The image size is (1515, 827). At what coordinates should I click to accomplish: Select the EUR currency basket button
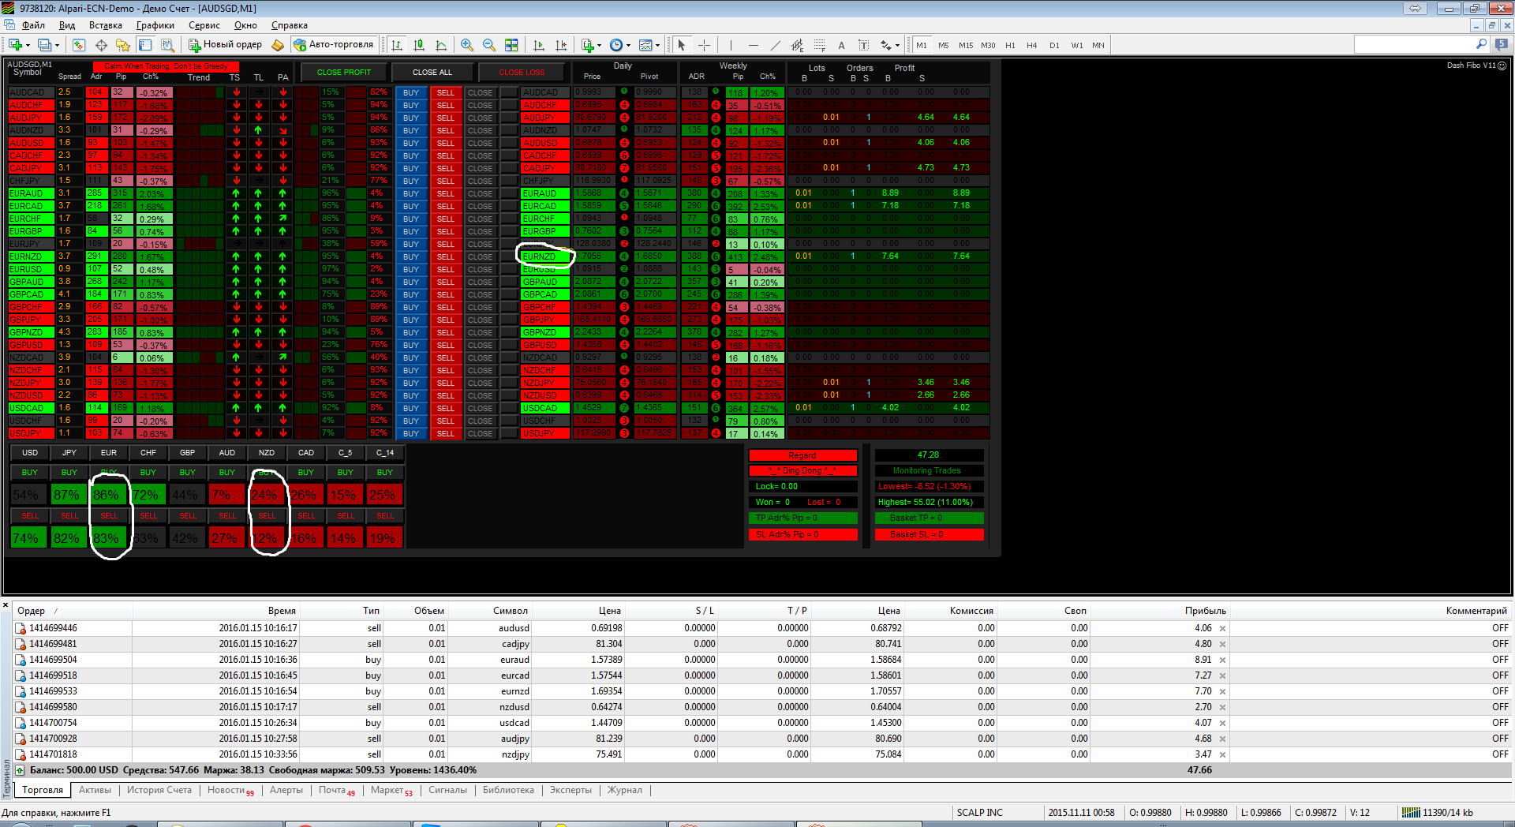tap(109, 453)
